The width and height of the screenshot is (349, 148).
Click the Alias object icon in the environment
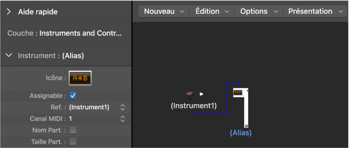(238, 93)
